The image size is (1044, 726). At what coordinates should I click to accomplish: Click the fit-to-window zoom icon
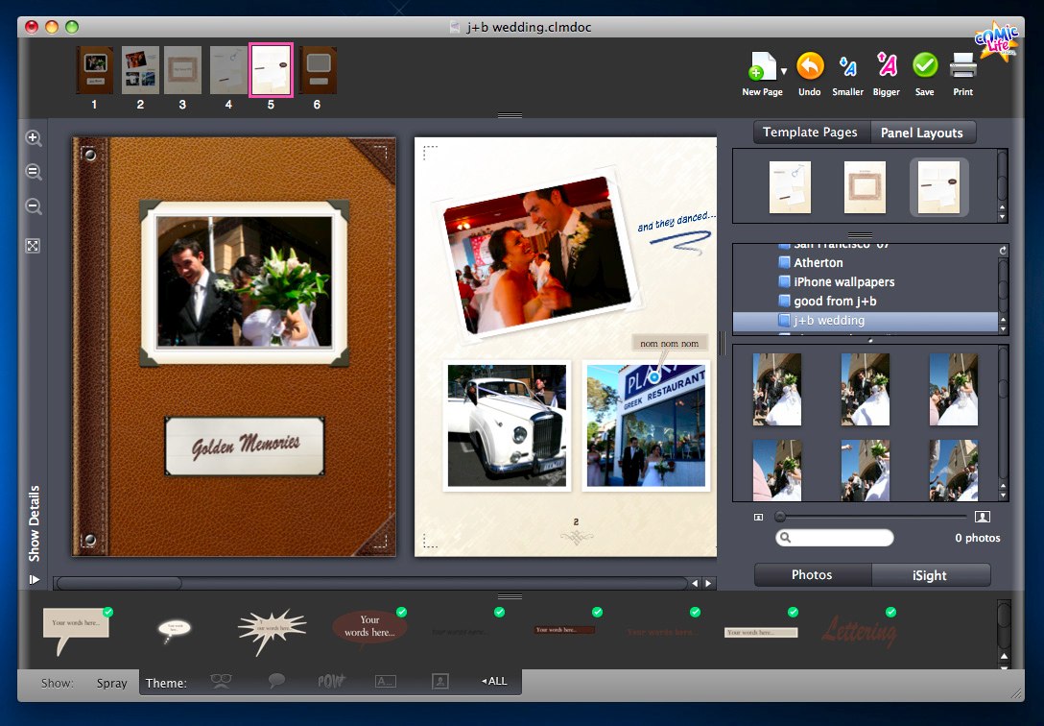[x=34, y=246]
